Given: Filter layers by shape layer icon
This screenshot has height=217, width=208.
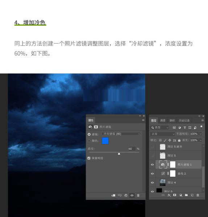Looking at the screenshot, I should click(190, 128).
